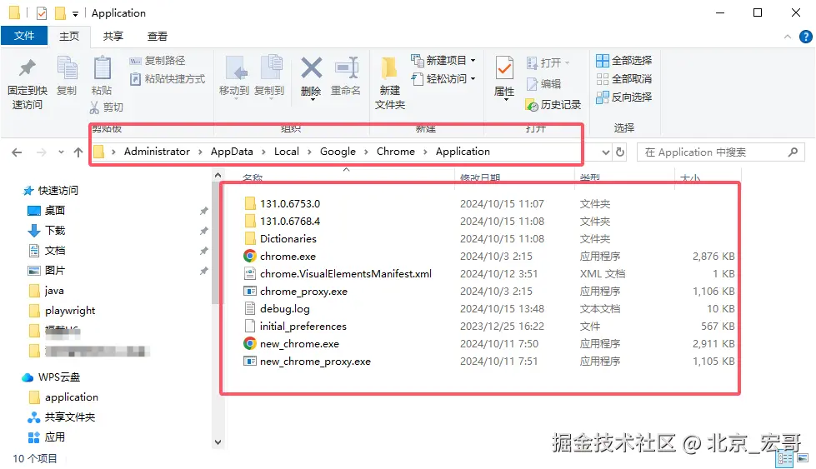This screenshot has height=469, width=816.
Task: Click sidebar scrollbar down arrow
Action: pyautogui.click(x=218, y=442)
